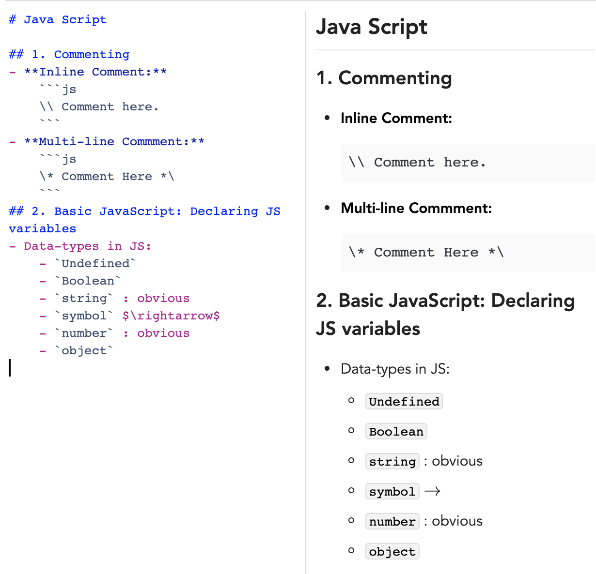Click the "string" inline code chip in preview
This screenshot has height=574, width=596.
[392, 461]
